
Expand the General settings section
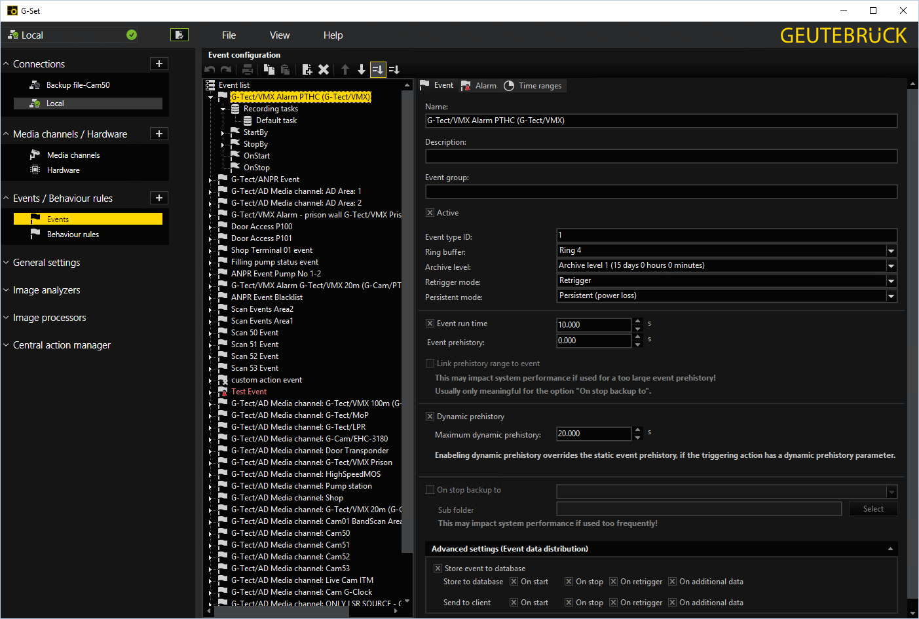tap(46, 263)
